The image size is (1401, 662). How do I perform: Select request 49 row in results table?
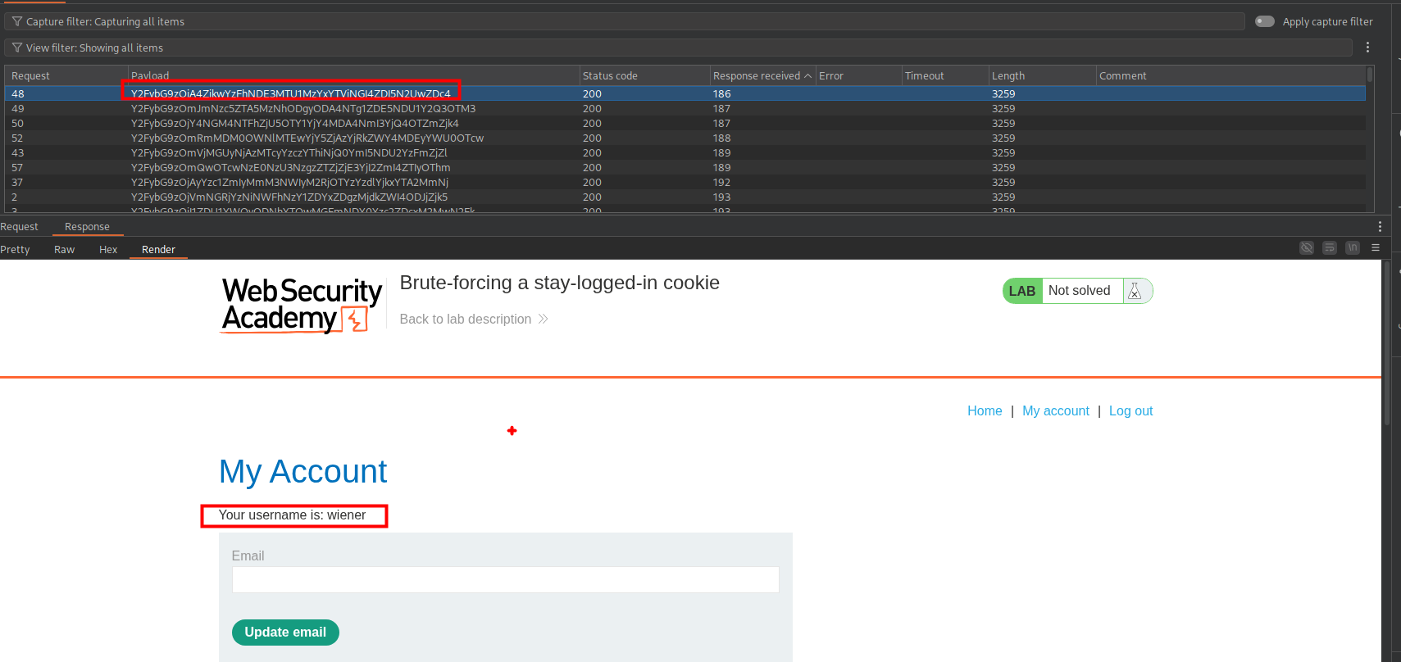pyautogui.click(x=328, y=108)
